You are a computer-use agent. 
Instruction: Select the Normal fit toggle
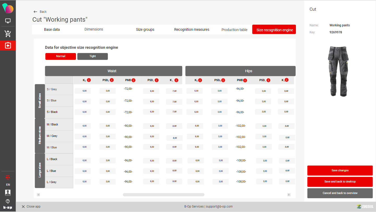tap(61, 56)
